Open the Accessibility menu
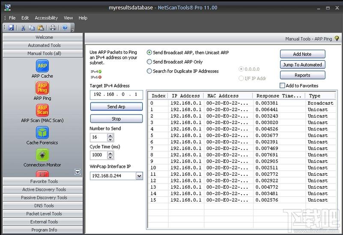This screenshot has width=343, height=235. pos(46,18)
